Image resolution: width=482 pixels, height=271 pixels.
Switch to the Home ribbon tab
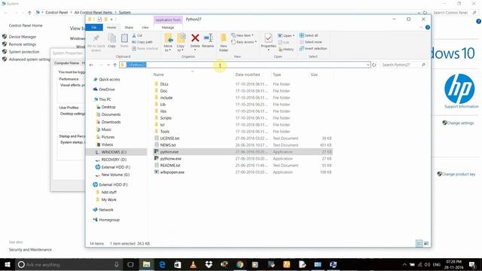[x=111, y=27]
